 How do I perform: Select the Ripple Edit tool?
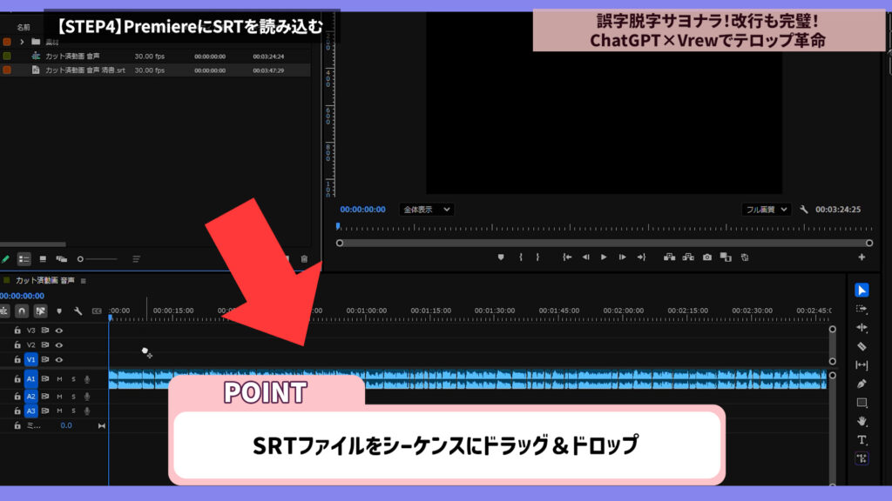pyautogui.click(x=862, y=328)
